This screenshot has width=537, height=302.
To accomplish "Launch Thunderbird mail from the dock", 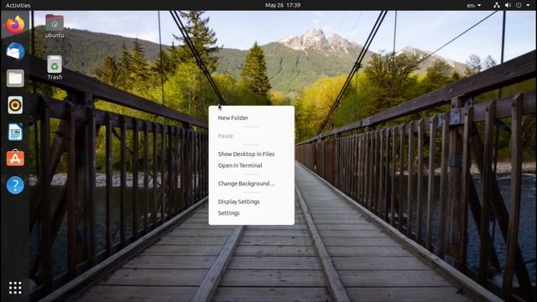I will click(15, 51).
